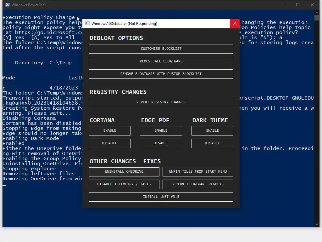Viewport: 322px width, 242px height.
Task: Click the 'Registry Changes' heading
Action: click(118, 92)
